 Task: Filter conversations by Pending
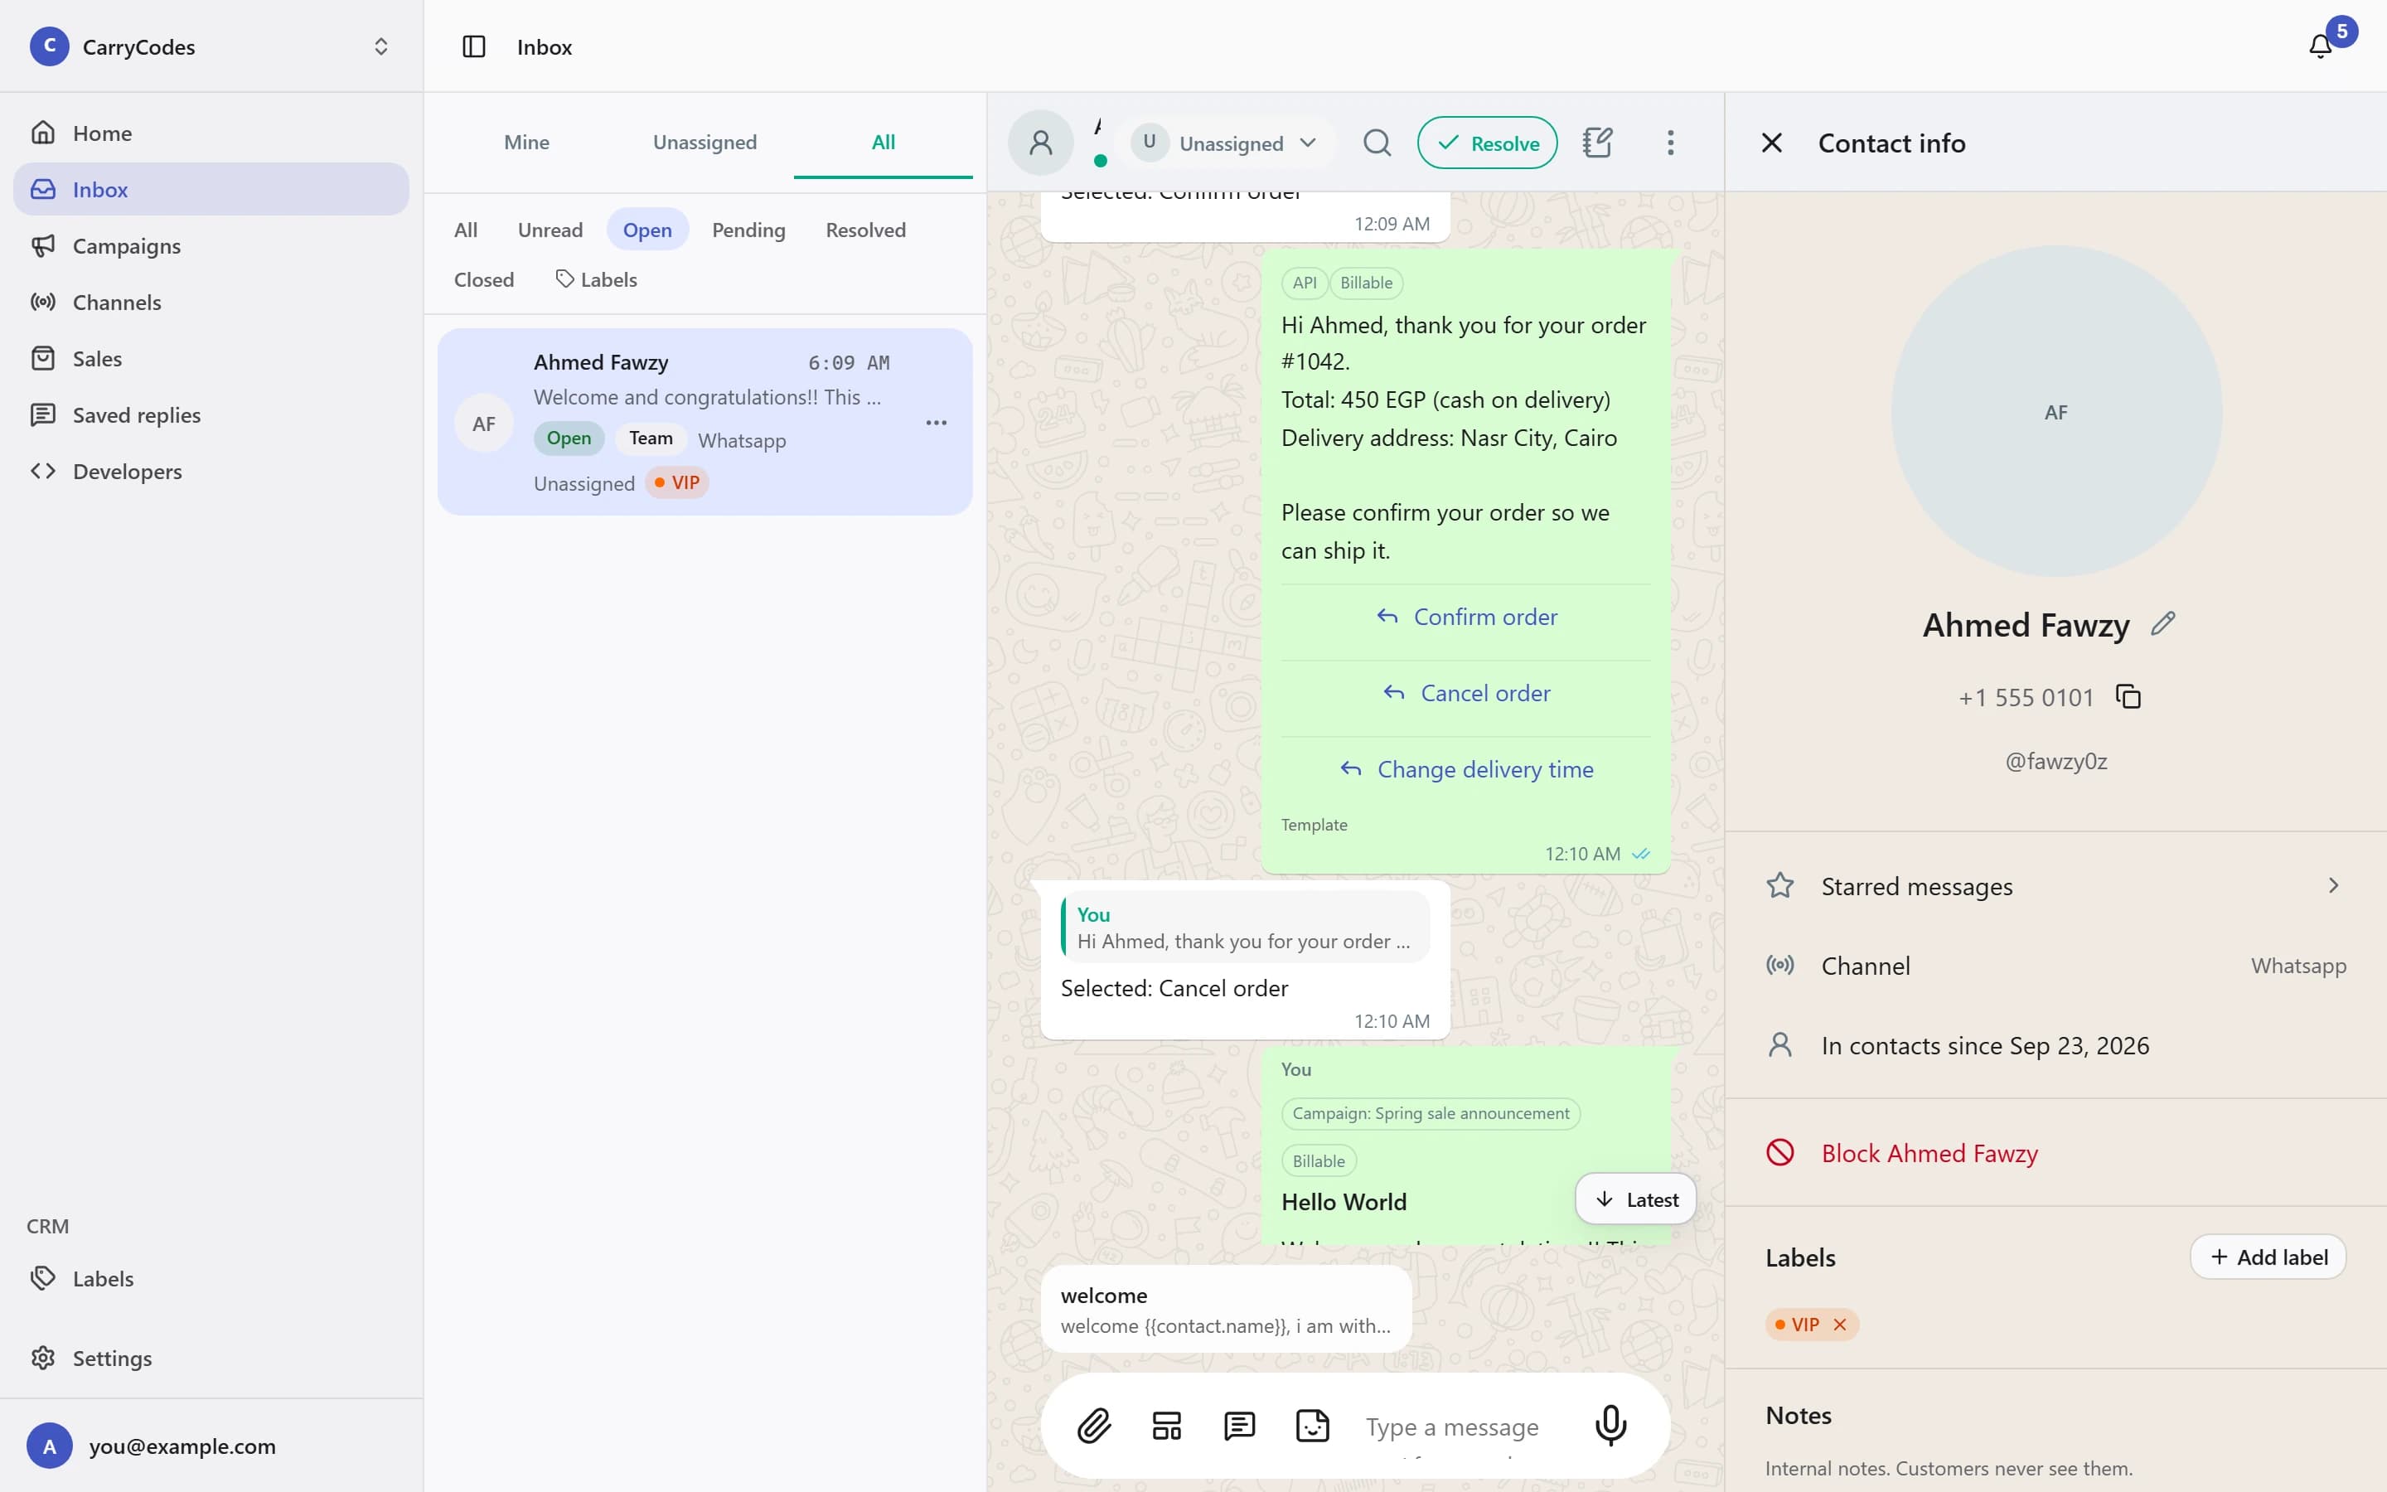coord(748,230)
